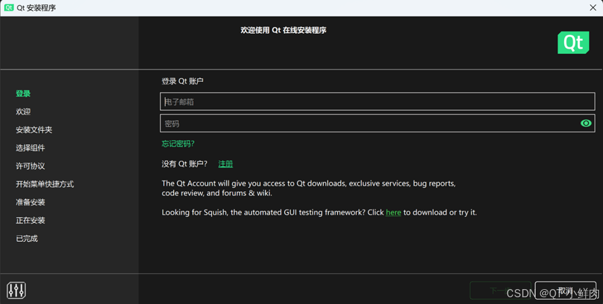
Task: Toggle password visibility eye icon
Action: tap(585, 124)
